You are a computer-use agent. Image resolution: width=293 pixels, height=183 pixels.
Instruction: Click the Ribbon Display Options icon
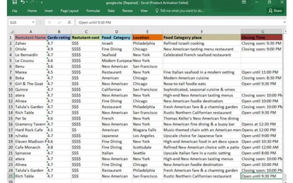[x=244, y=2]
